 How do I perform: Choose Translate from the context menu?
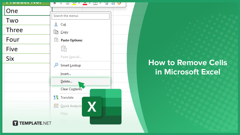[67, 98]
